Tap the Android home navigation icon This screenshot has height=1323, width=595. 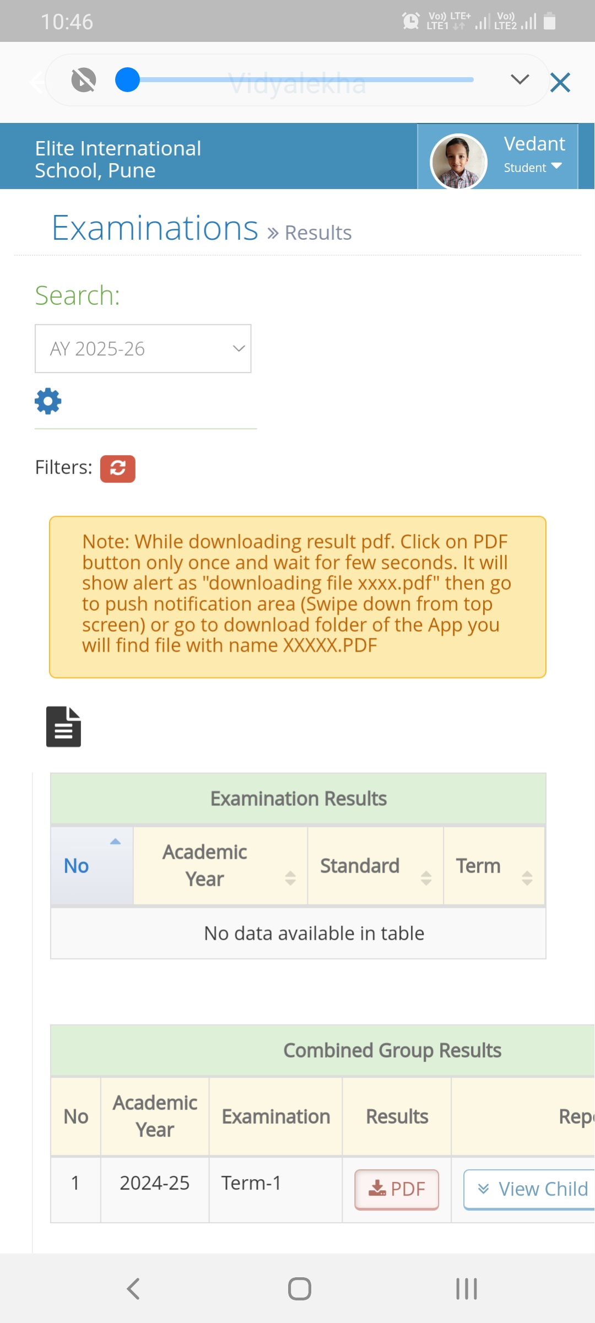(299, 1289)
